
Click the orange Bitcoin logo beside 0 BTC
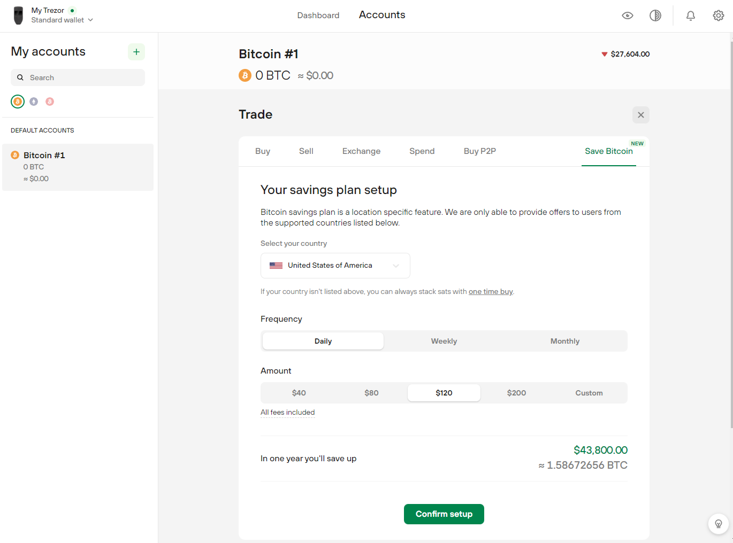coord(245,75)
